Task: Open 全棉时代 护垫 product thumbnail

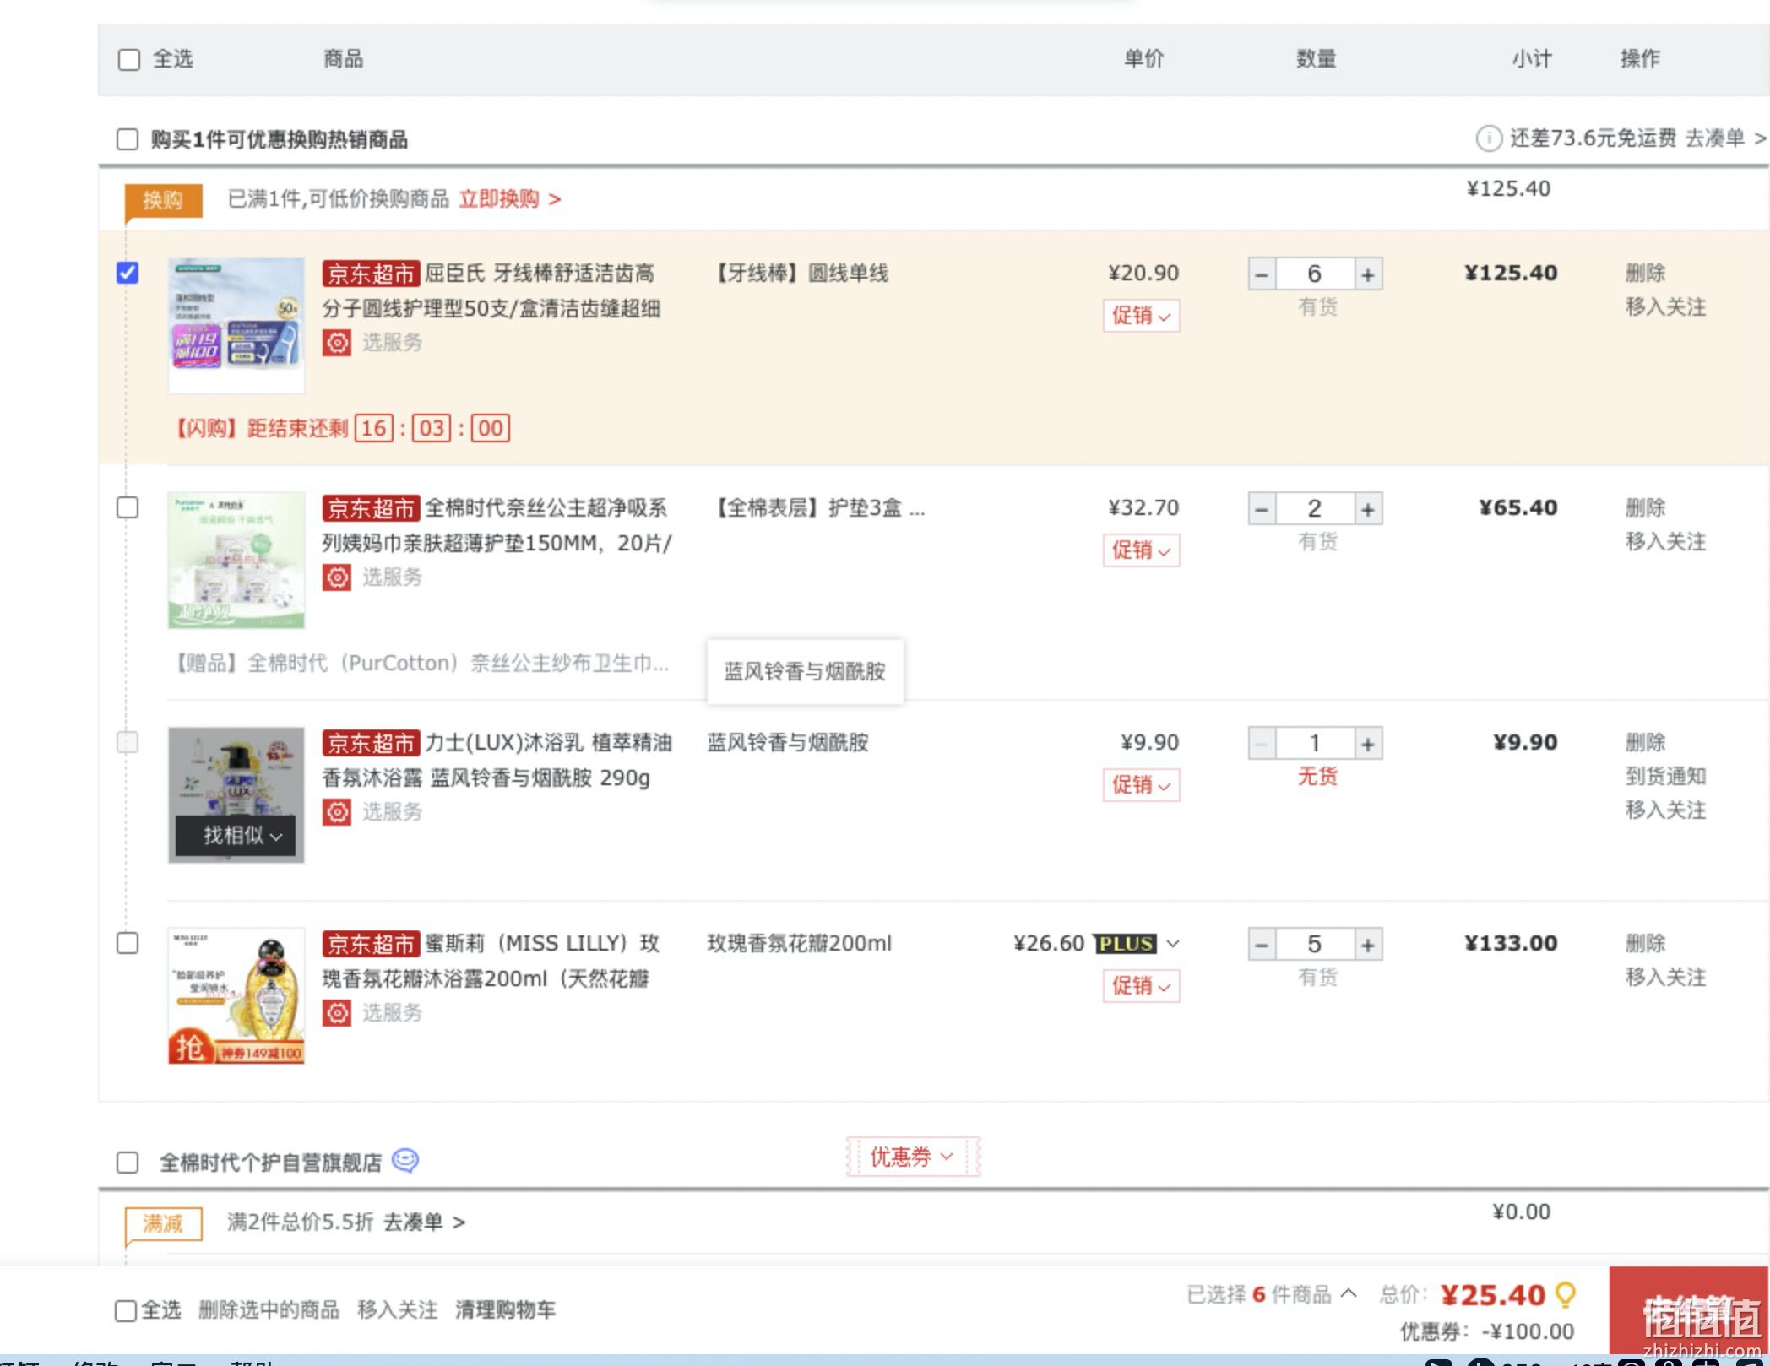Action: (x=236, y=560)
